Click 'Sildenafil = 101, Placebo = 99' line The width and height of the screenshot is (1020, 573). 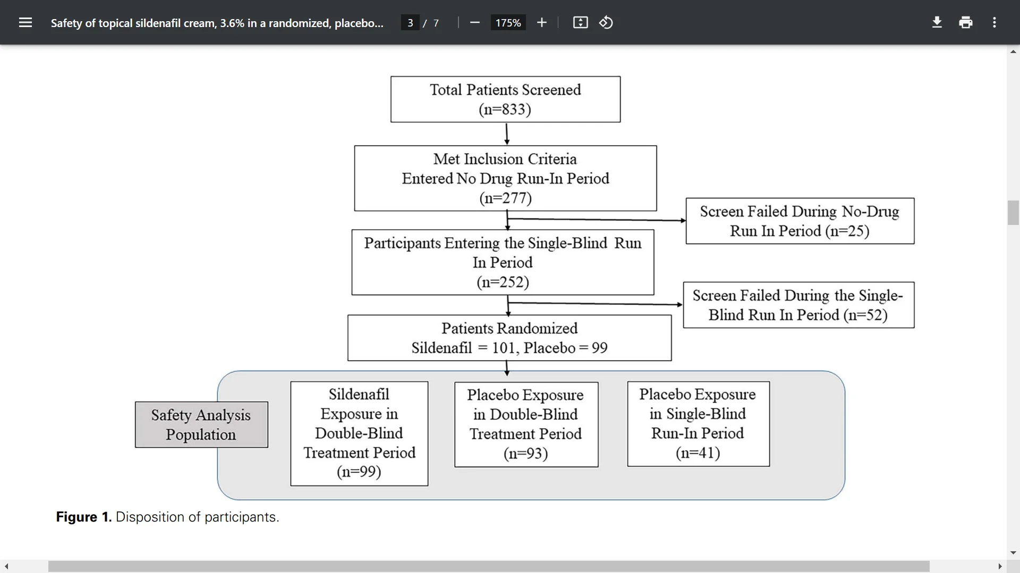[509, 348]
